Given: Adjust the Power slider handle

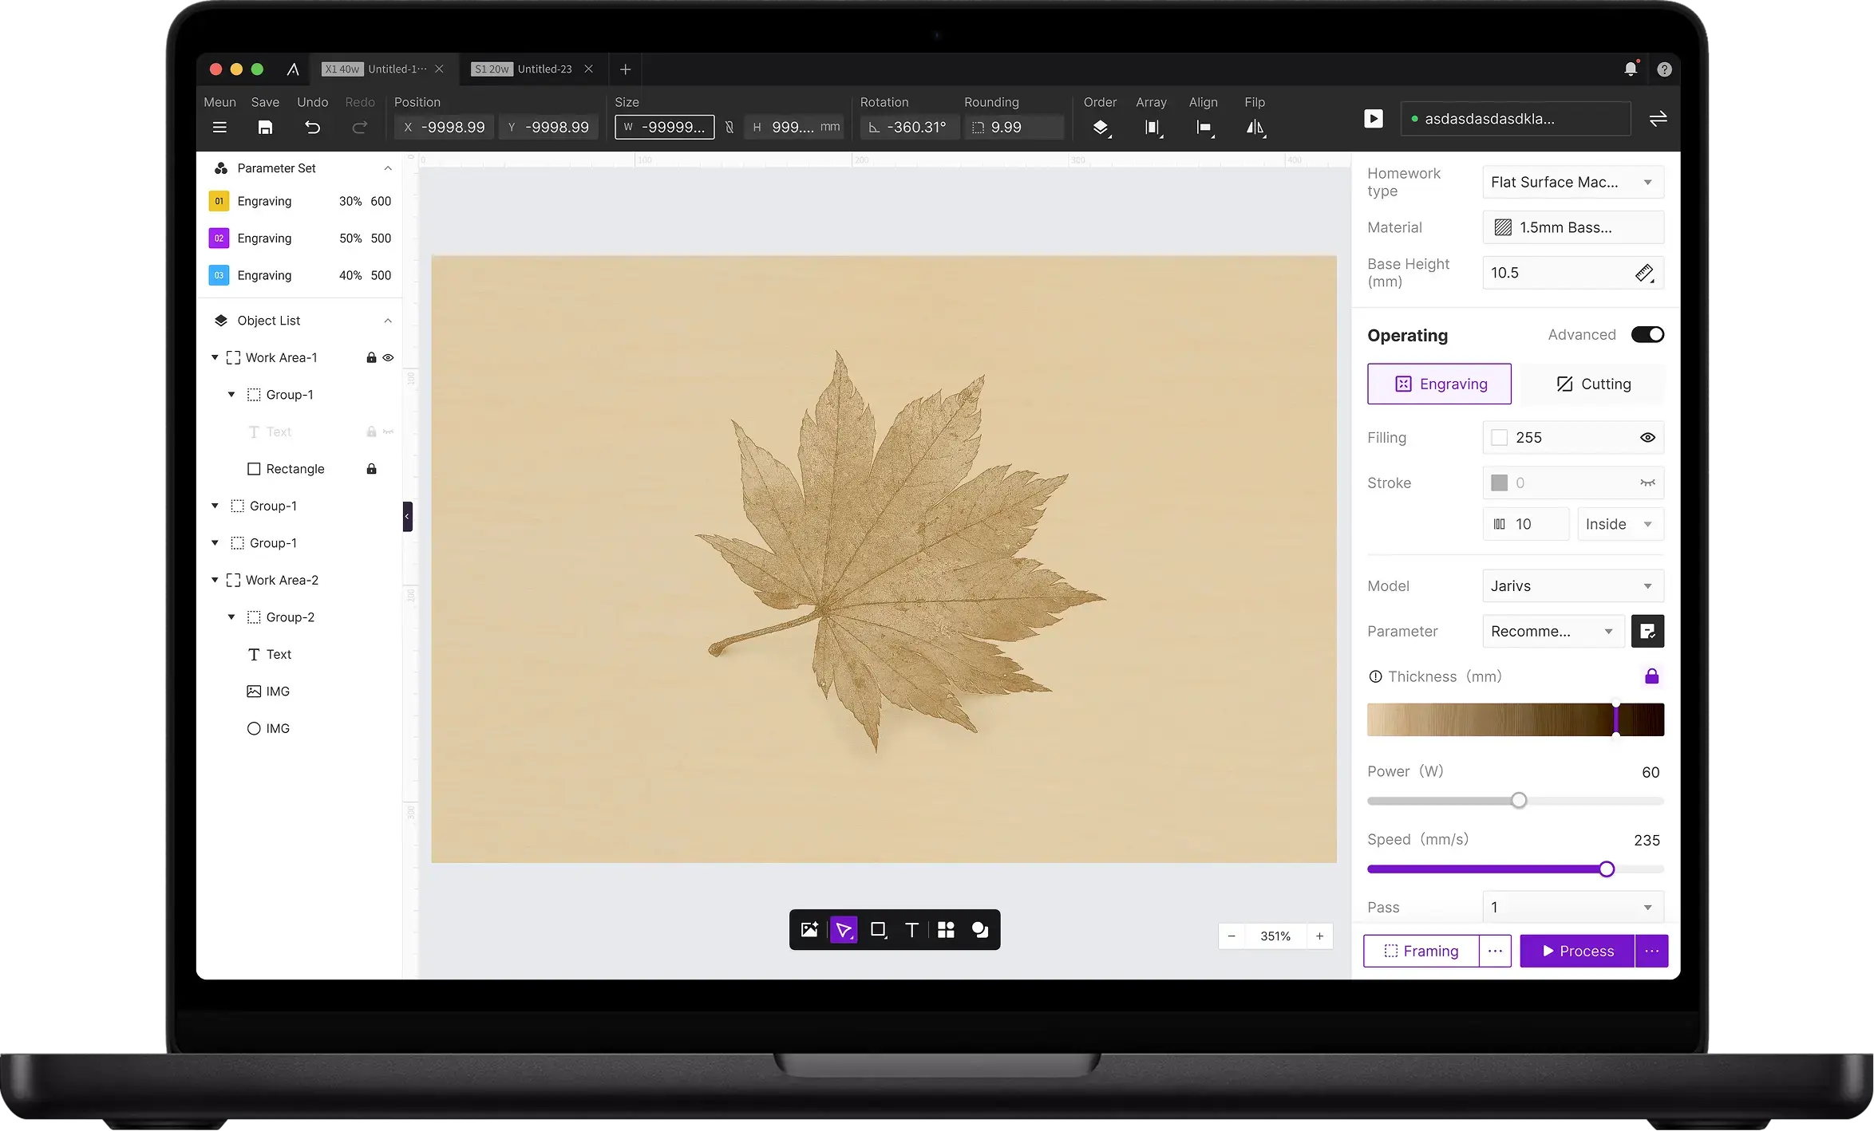Looking at the screenshot, I should [1519, 800].
